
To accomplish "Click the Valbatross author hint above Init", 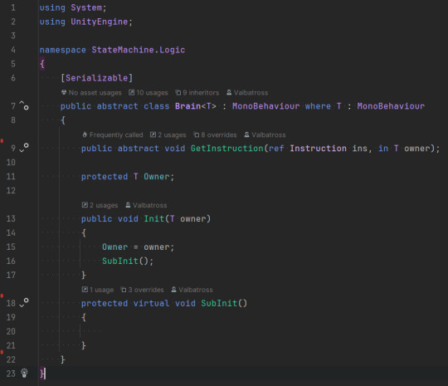I will [146, 205].
